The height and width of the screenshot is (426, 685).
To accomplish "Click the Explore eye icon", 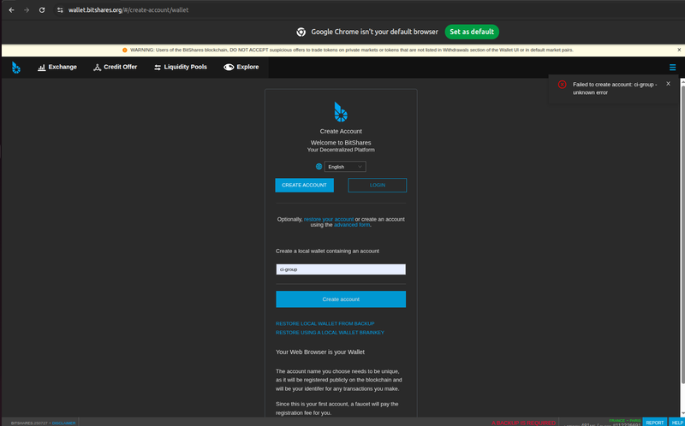I will [229, 68].
